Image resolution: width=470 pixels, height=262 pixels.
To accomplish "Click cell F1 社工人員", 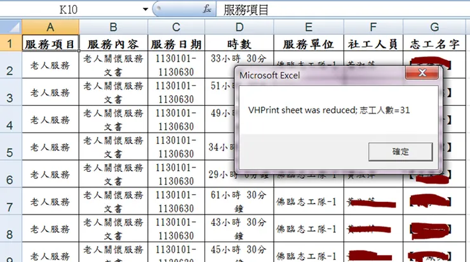I will point(373,43).
